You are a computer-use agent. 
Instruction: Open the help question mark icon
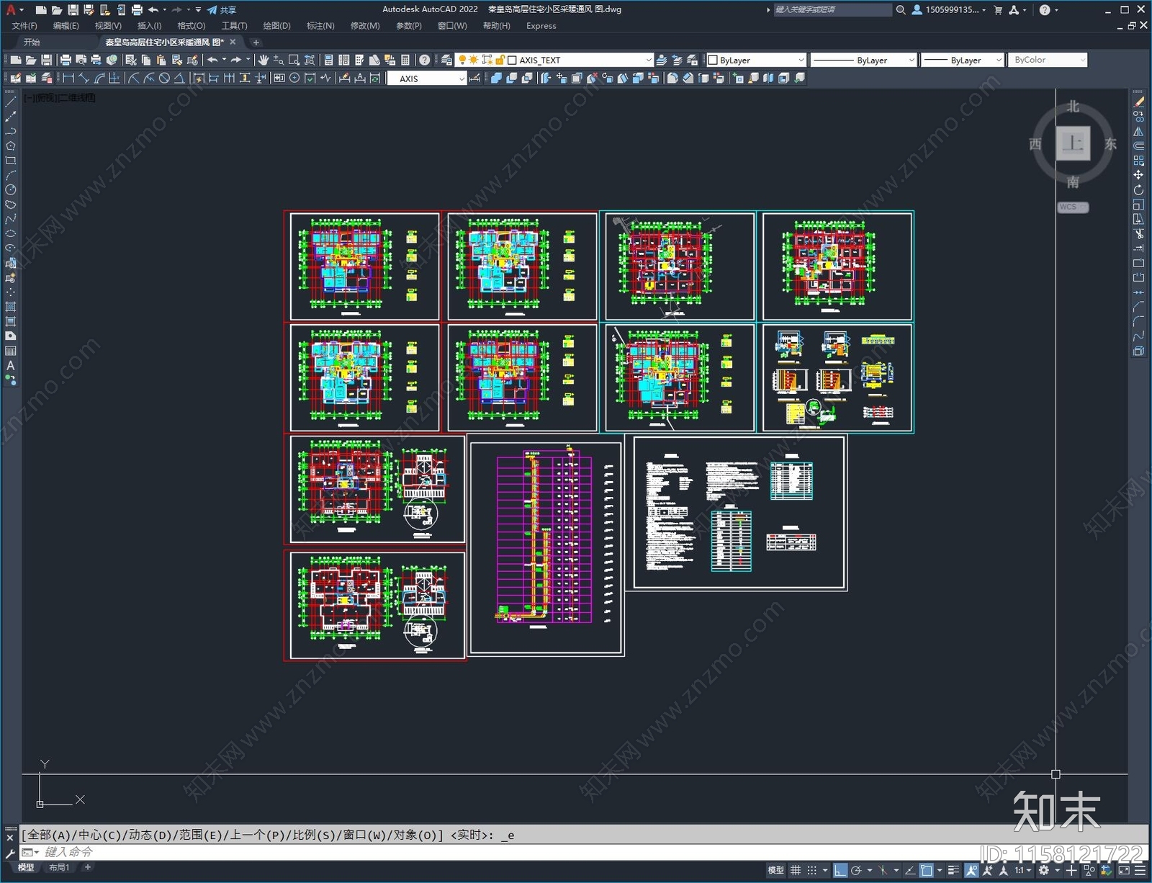tap(425, 60)
